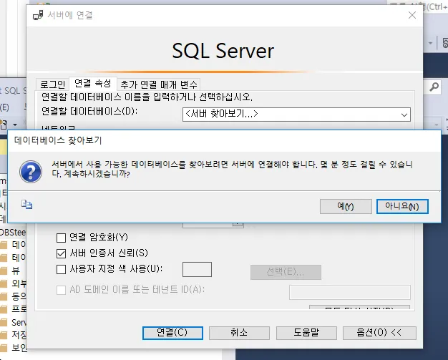Click the 선택(E)... color button
Viewport: 448px width, 360px height.
pyautogui.click(x=286, y=272)
